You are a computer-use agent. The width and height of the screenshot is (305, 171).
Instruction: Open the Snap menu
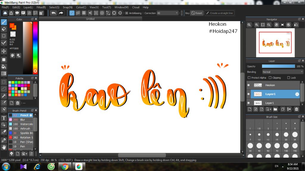[x=68, y=7]
